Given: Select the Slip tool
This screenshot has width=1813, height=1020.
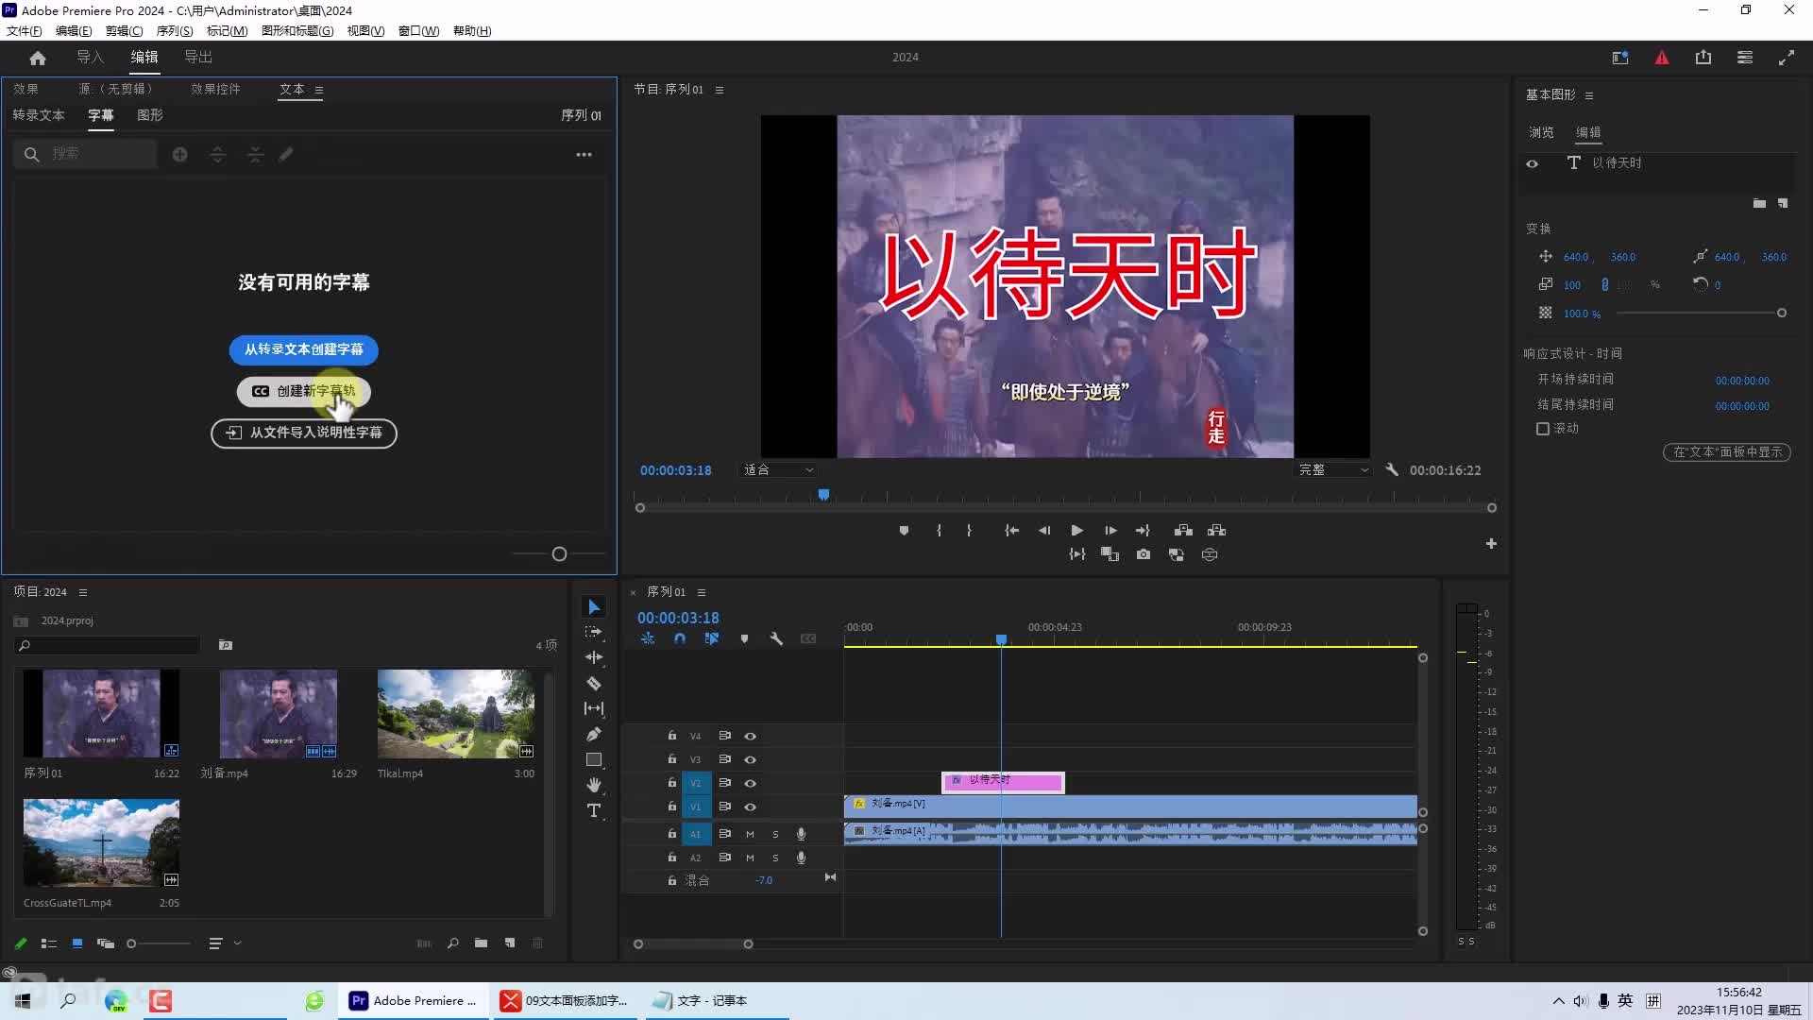Looking at the screenshot, I should click(x=594, y=708).
